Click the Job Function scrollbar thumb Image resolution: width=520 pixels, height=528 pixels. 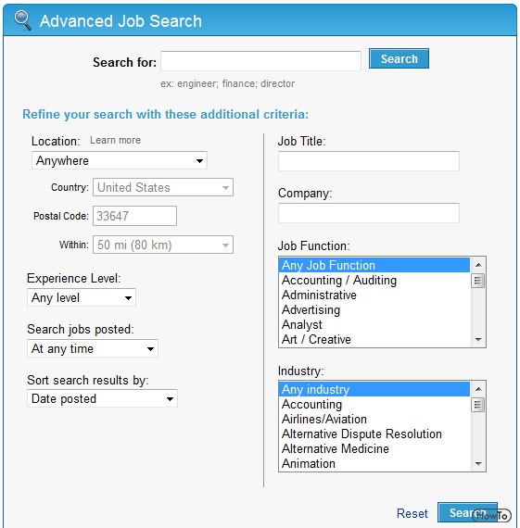tap(478, 281)
